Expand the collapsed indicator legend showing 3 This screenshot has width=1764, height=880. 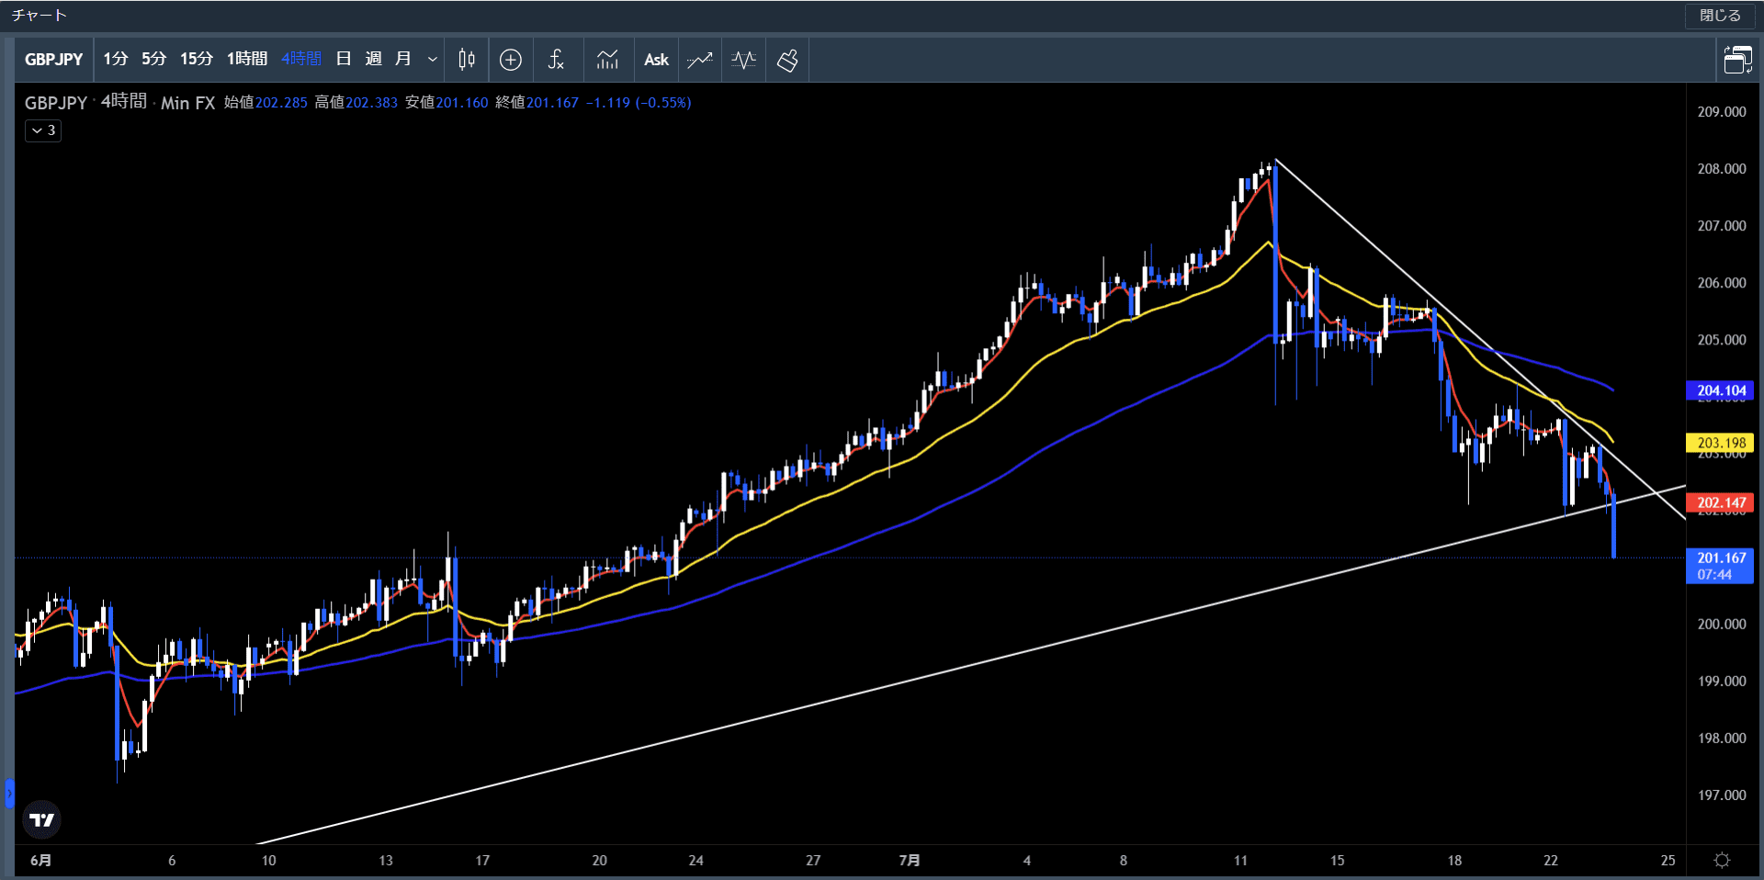43,130
